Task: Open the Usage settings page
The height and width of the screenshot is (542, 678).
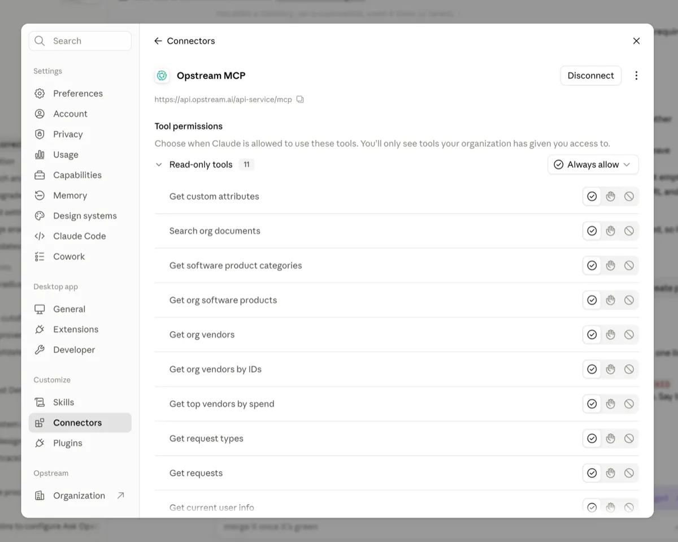Action: 80,154
